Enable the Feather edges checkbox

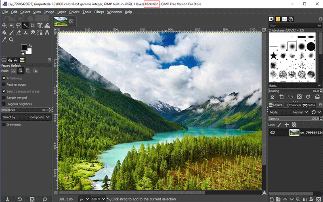click(x=4, y=85)
